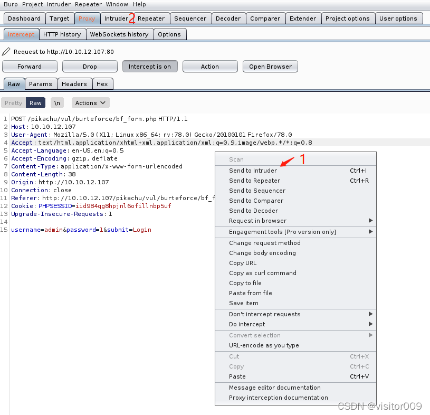Image resolution: width=430 pixels, height=415 pixels.
Task: Select the Proxy tab
Action: point(87,18)
